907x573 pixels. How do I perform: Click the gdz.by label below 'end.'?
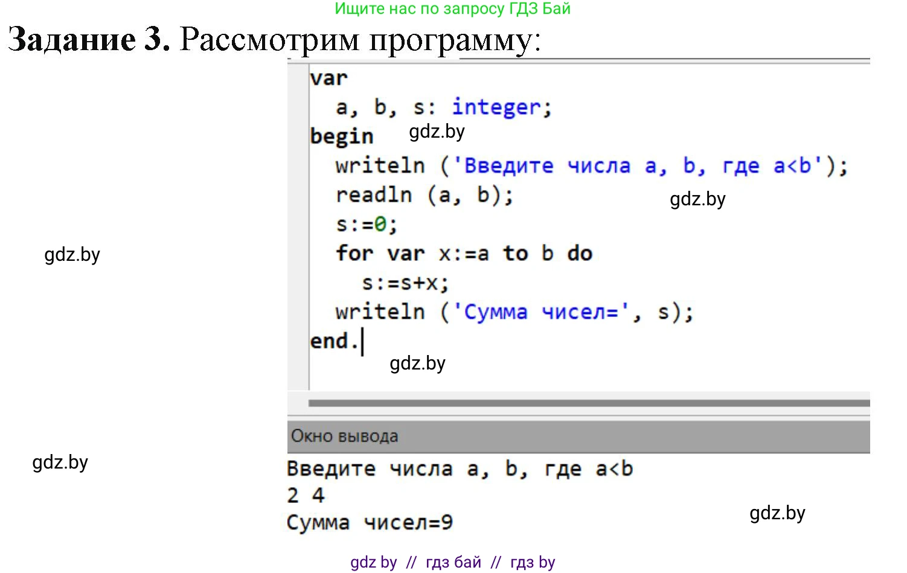[417, 363]
